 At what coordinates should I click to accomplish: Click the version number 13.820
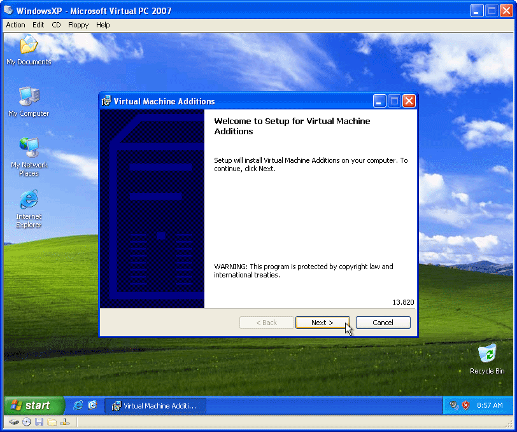(x=403, y=302)
